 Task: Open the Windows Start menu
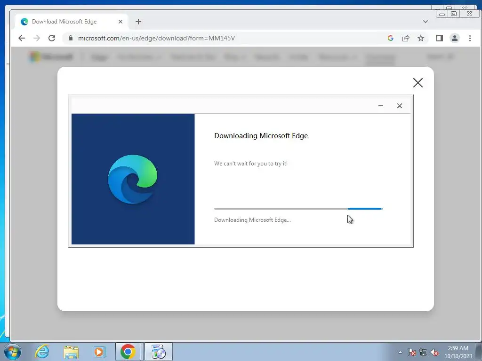coord(13,352)
